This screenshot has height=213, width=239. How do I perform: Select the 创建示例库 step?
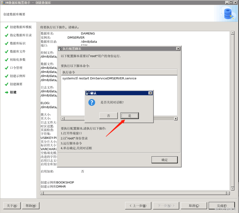tap(18, 76)
